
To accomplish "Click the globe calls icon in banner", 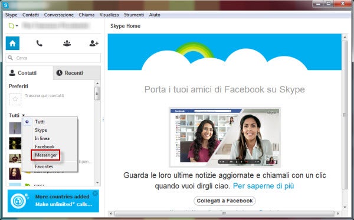I will tap(18, 201).
